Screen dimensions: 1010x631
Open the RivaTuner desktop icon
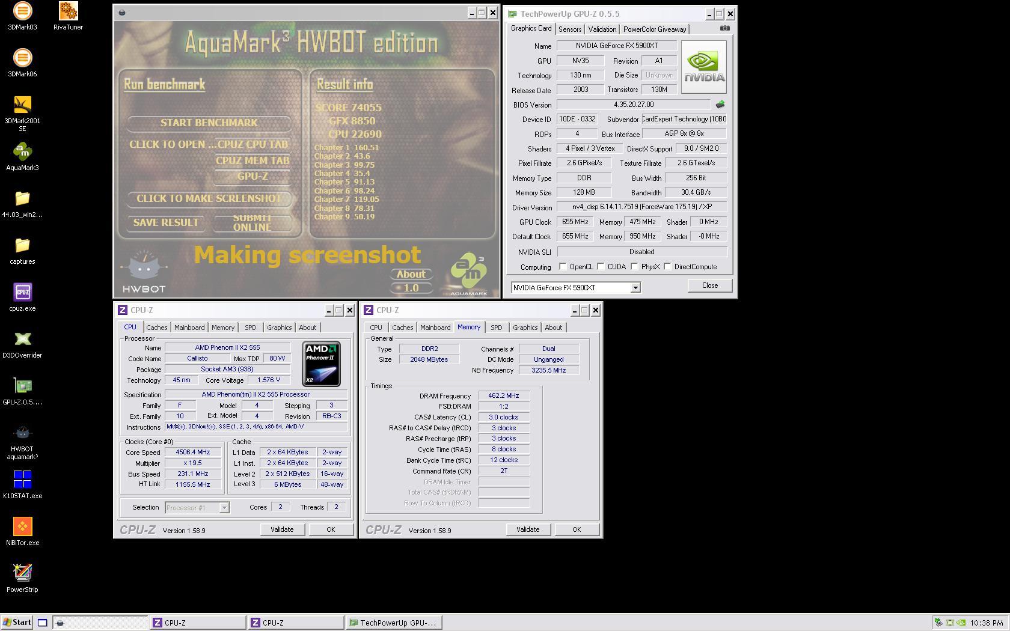pyautogui.click(x=68, y=16)
